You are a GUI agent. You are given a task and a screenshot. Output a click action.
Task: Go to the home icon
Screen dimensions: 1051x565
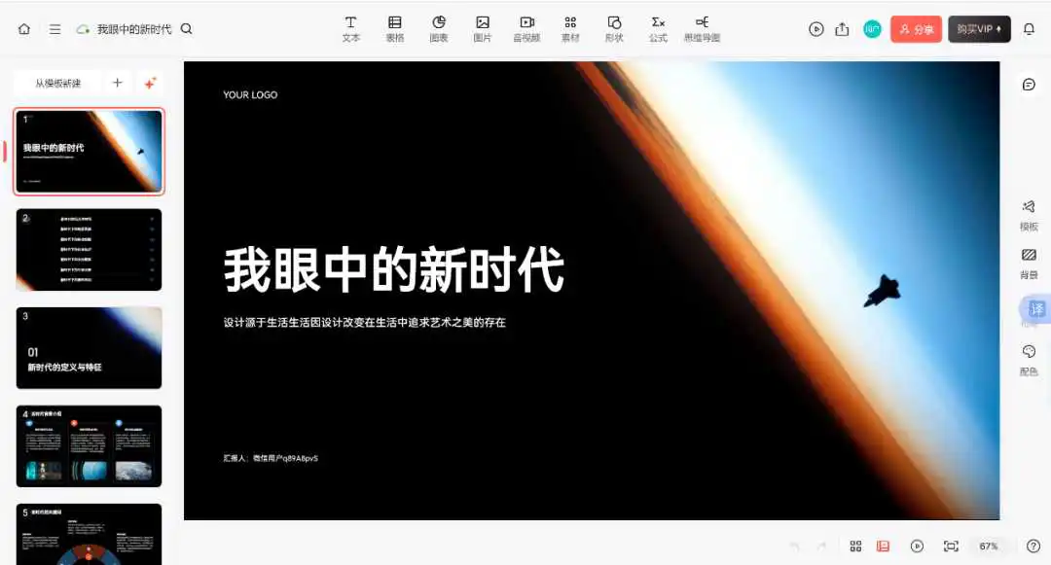[x=24, y=29]
